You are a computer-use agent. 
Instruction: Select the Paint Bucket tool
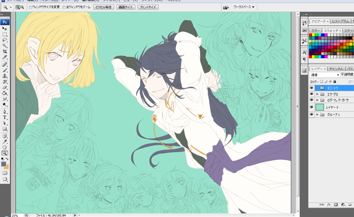5,93
